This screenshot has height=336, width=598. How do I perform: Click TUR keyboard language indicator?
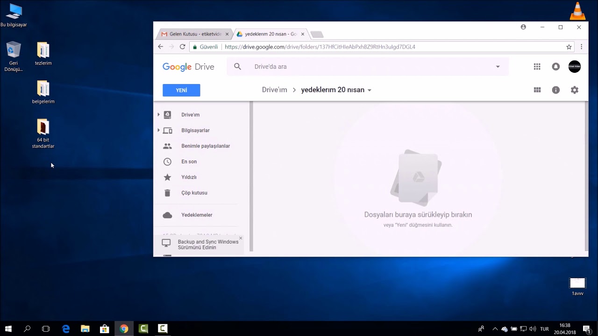tap(544, 329)
